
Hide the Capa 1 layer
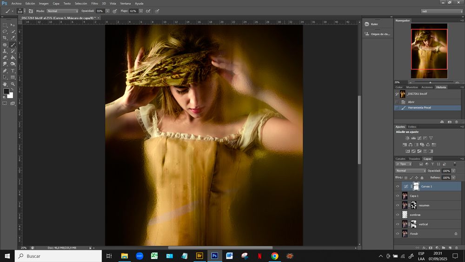(x=398, y=196)
